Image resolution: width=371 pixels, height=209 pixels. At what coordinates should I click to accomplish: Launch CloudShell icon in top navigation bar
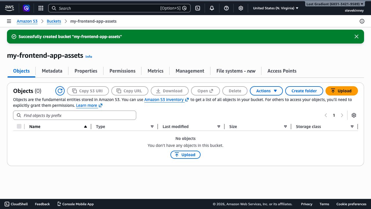pyautogui.click(x=198, y=8)
